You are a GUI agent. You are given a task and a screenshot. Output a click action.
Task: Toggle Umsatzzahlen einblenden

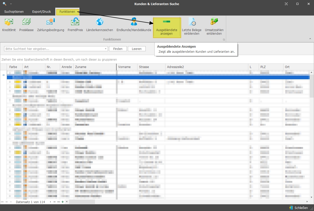(x=214, y=27)
